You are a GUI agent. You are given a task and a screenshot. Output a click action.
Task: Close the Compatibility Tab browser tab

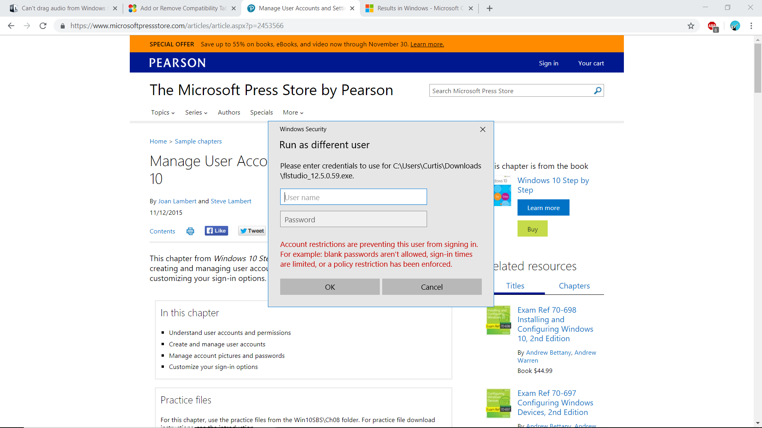pyautogui.click(x=233, y=8)
